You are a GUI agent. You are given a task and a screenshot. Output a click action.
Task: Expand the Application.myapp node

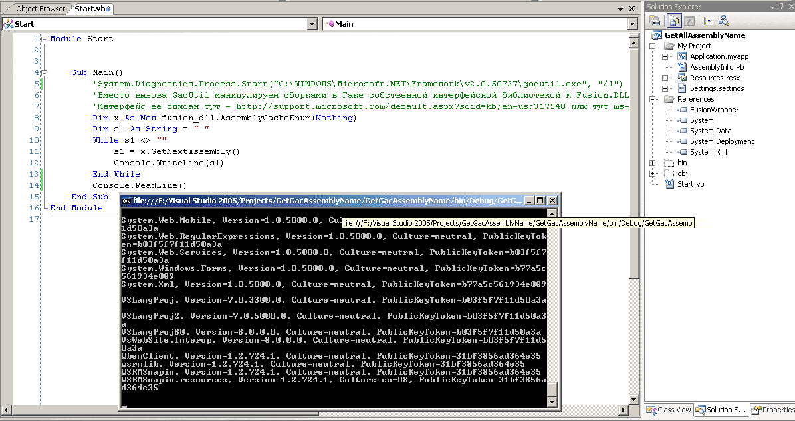[665, 56]
